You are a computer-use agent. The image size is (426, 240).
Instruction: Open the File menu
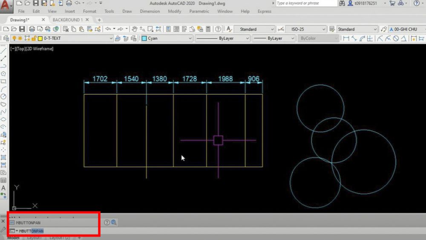click(x=21, y=12)
